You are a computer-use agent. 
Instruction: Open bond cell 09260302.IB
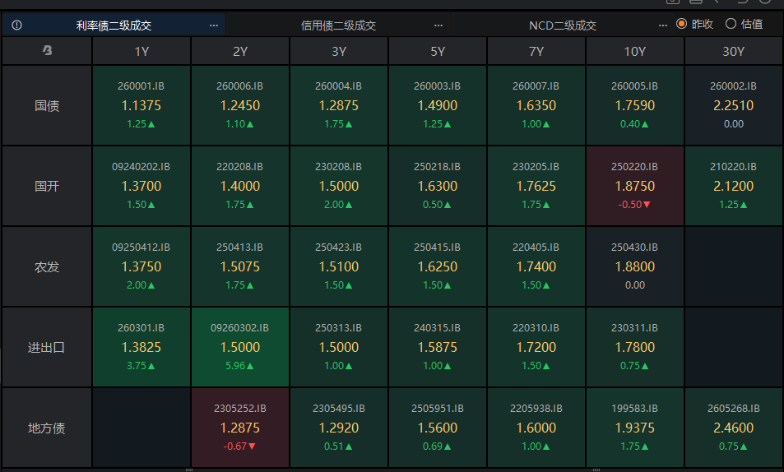(x=240, y=347)
